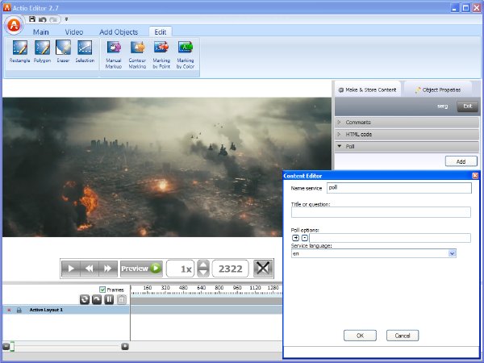484x363 pixels.
Task: Zoom out timeline with minus button
Action: (6, 346)
